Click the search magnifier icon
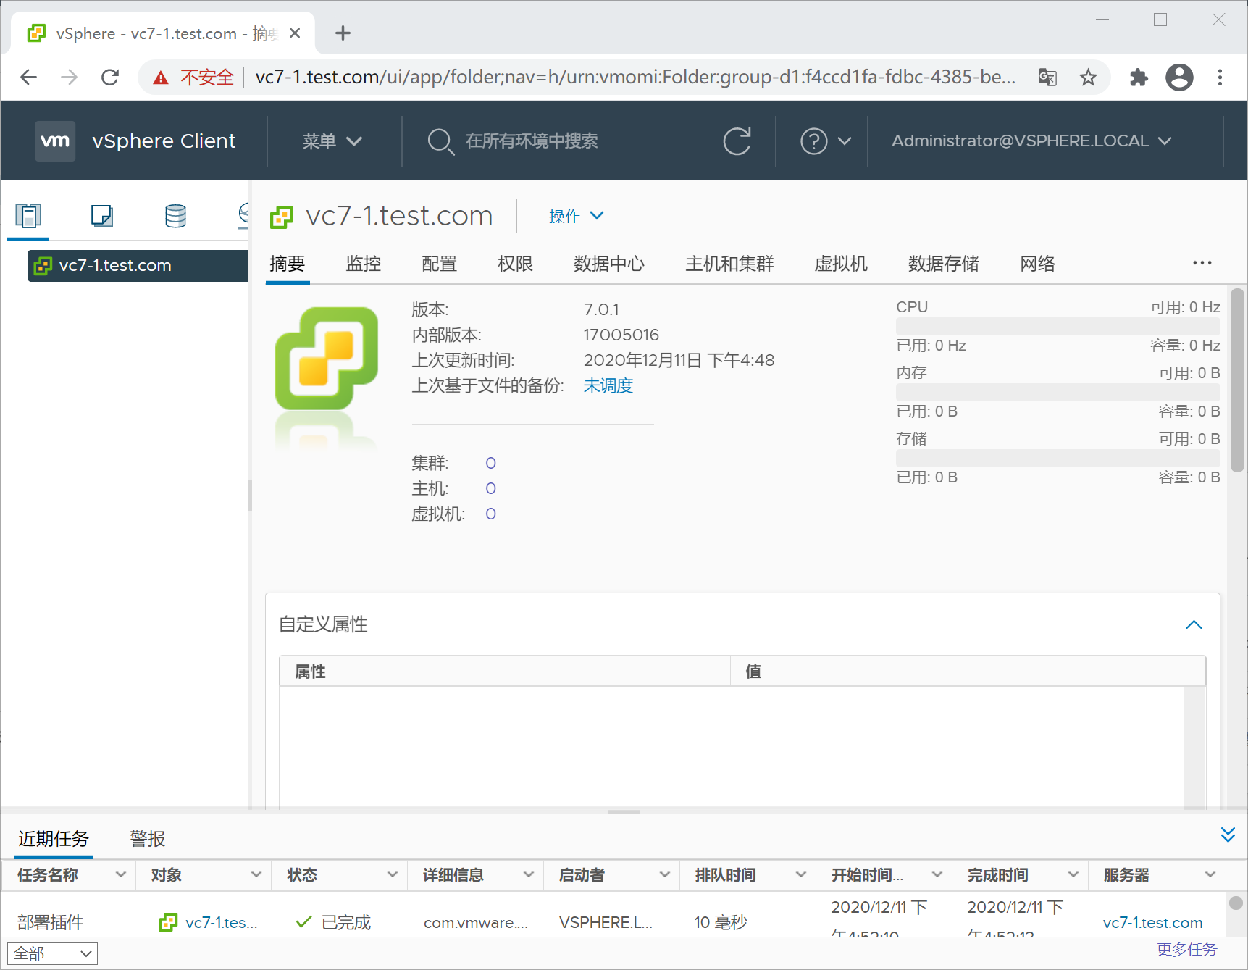Screen dimensions: 1248x970 pyautogui.click(x=440, y=141)
